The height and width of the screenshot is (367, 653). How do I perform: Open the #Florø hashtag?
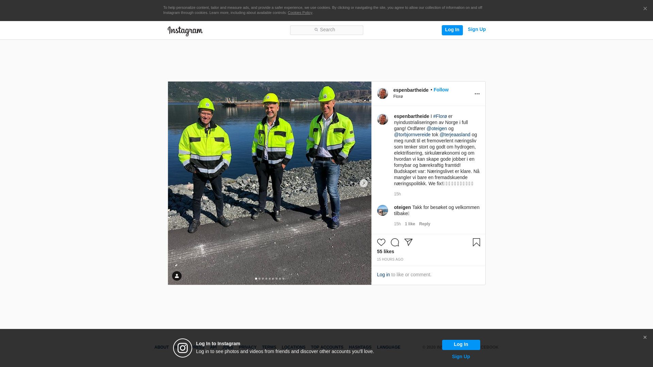click(440, 116)
